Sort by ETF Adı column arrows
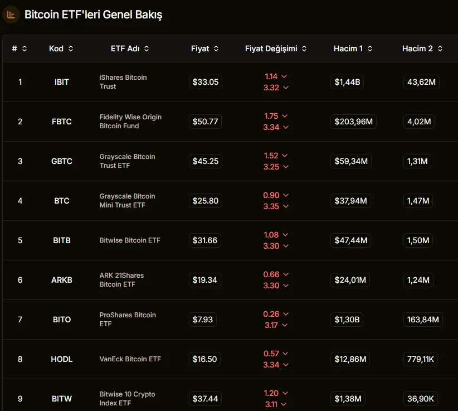458x411 pixels. pyautogui.click(x=147, y=49)
